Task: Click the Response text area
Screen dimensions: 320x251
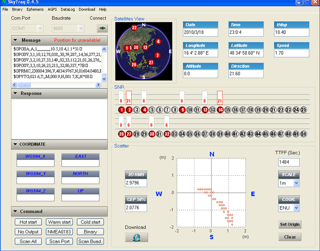Action: click(x=59, y=119)
